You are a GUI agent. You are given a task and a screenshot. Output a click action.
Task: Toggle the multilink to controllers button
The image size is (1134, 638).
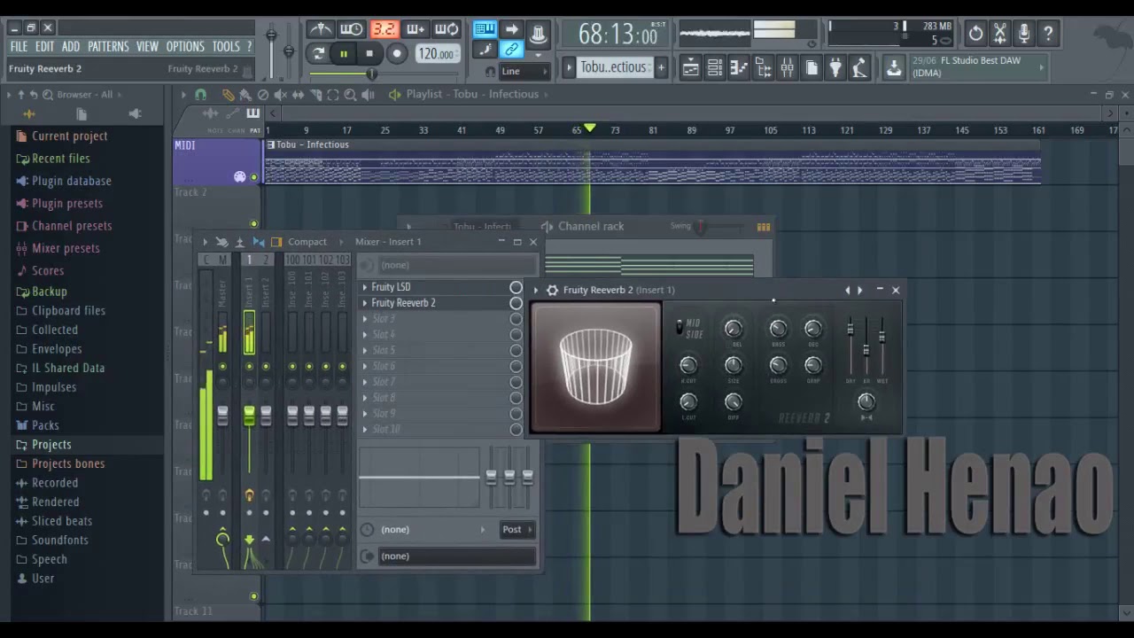pyautogui.click(x=512, y=51)
